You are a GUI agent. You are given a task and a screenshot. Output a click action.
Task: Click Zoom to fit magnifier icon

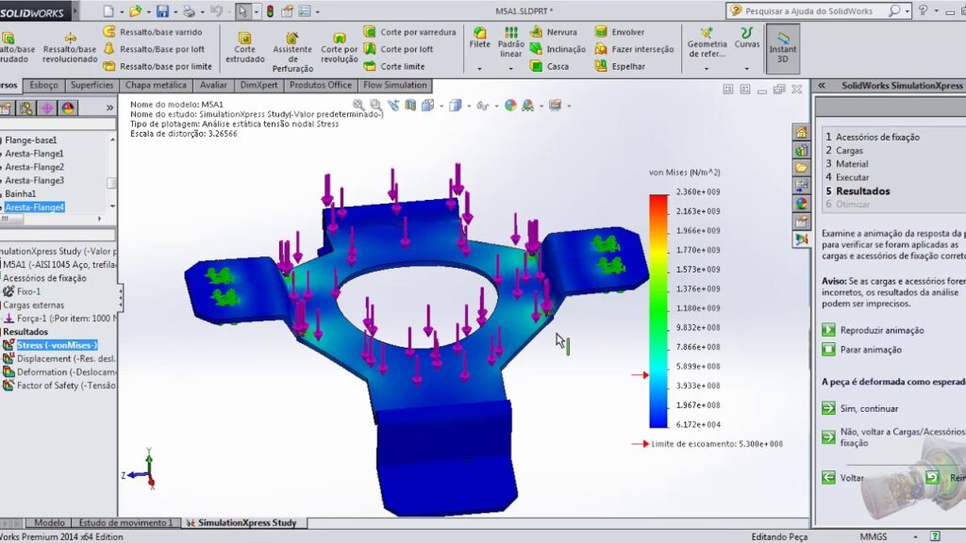[358, 106]
